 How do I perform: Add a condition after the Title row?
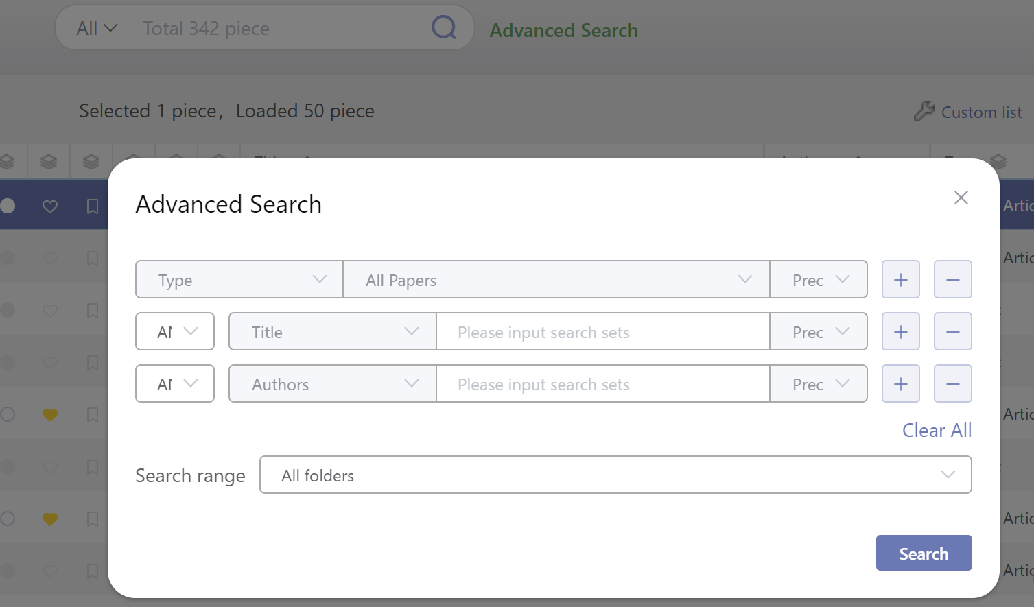click(900, 331)
